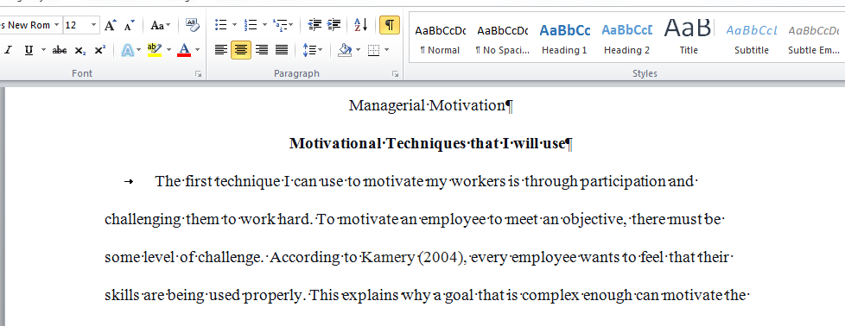This screenshot has width=845, height=326.
Task: Click the Grow Font button
Action: point(110,25)
